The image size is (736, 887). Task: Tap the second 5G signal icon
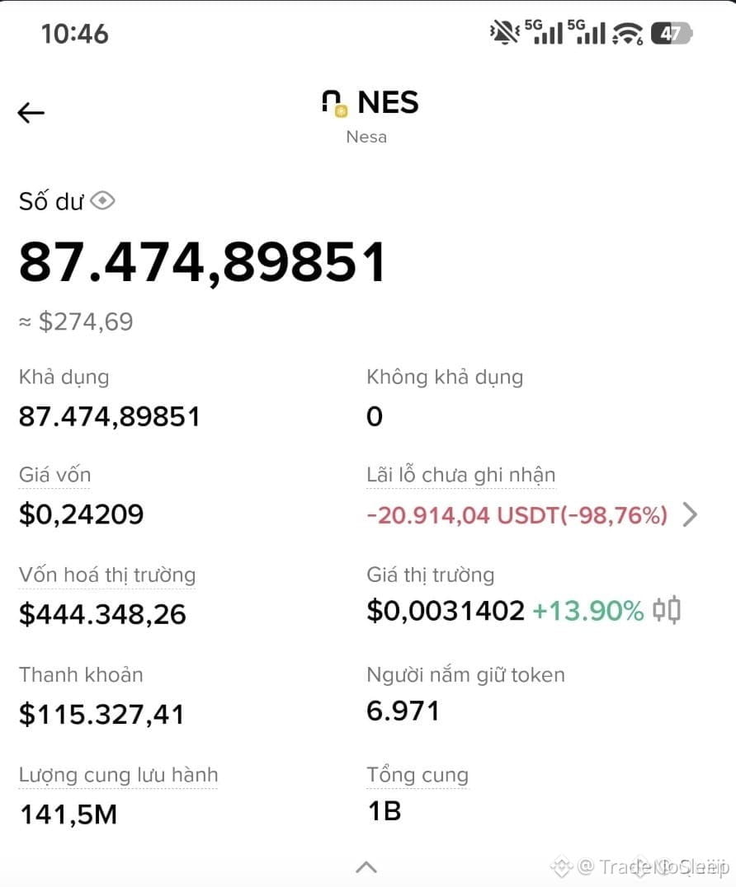pyautogui.click(x=587, y=31)
